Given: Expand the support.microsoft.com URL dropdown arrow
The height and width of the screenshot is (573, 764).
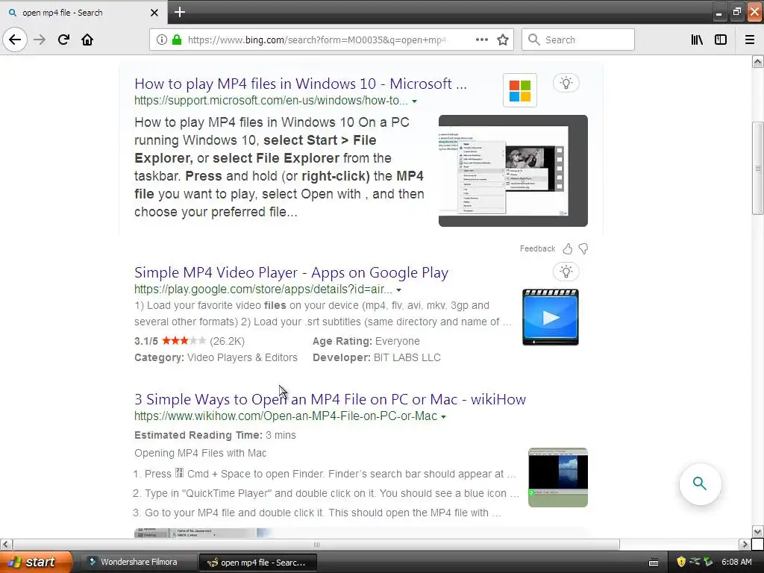Looking at the screenshot, I should click(414, 101).
